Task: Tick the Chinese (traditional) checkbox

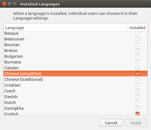Action: (x=138, y=79)
